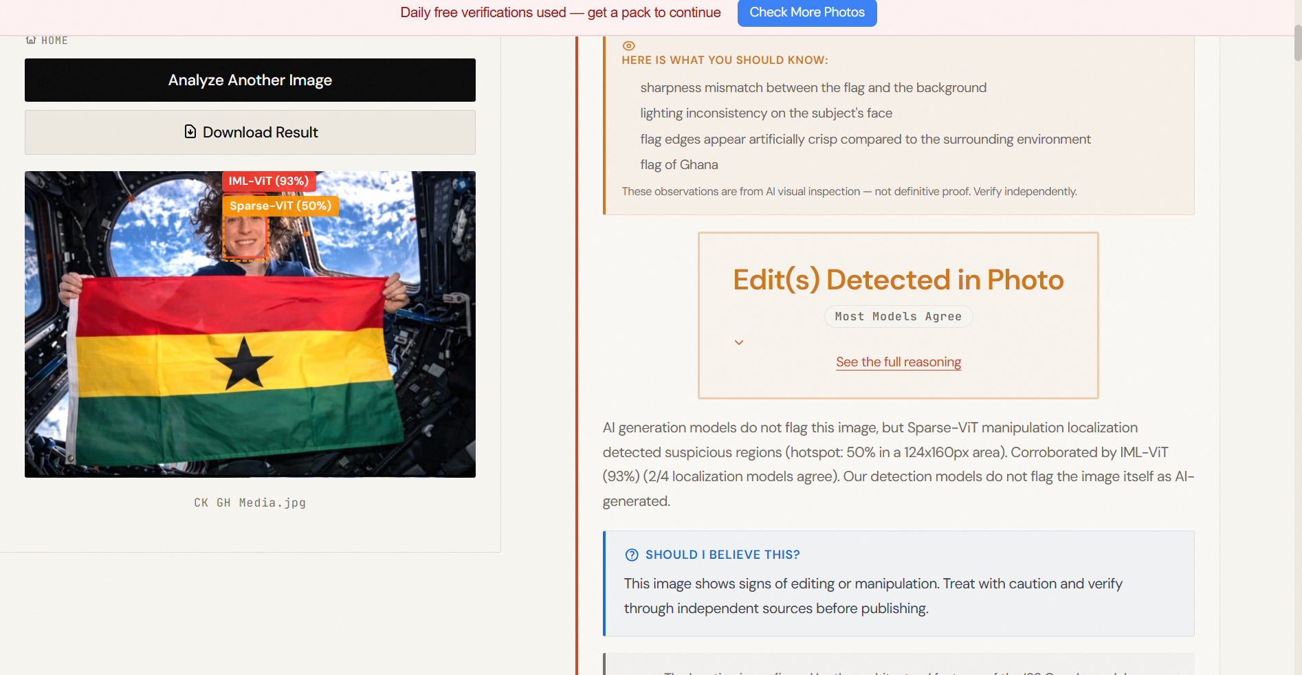The image size is (1302, 675).
Task: Click the CK GH Media.jpg filename
Action: tap(250, 503)
